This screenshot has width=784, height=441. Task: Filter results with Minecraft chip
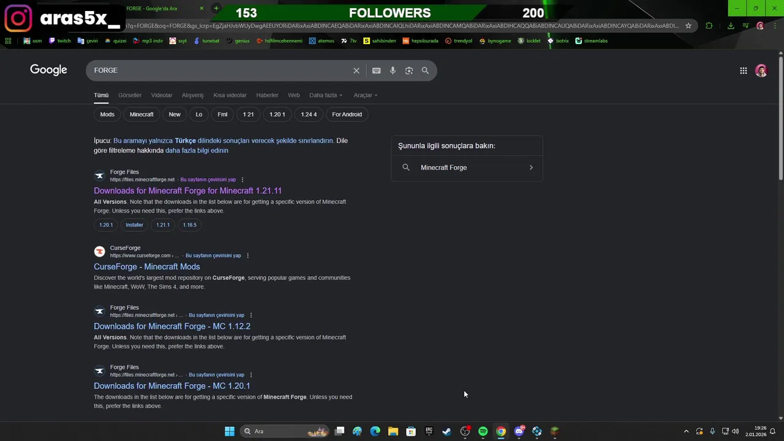click(x=141, y=115)
